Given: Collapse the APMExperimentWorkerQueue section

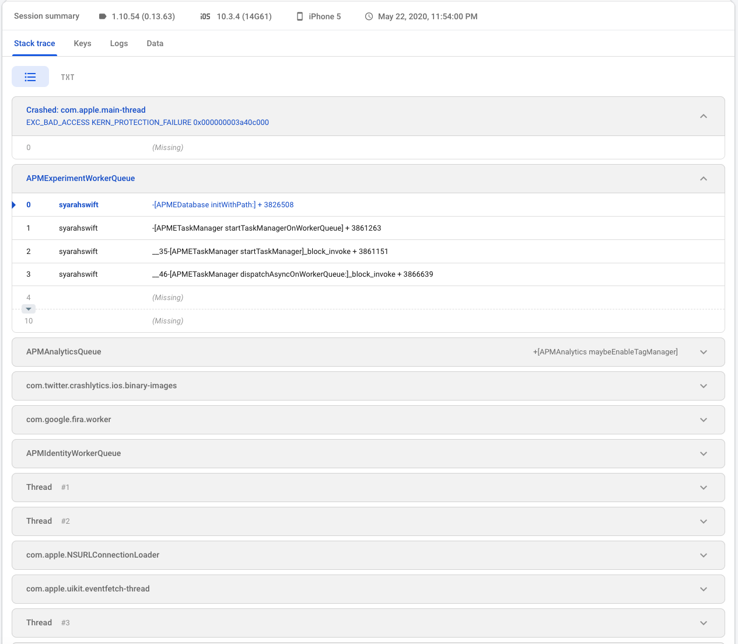Looking at the screenshot, I should point(704,179).
